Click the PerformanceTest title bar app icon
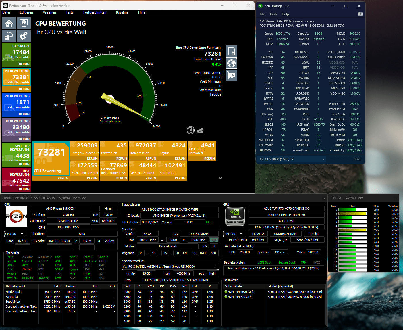This screenshot has width=403, height=330. click(x=5, y=5)
